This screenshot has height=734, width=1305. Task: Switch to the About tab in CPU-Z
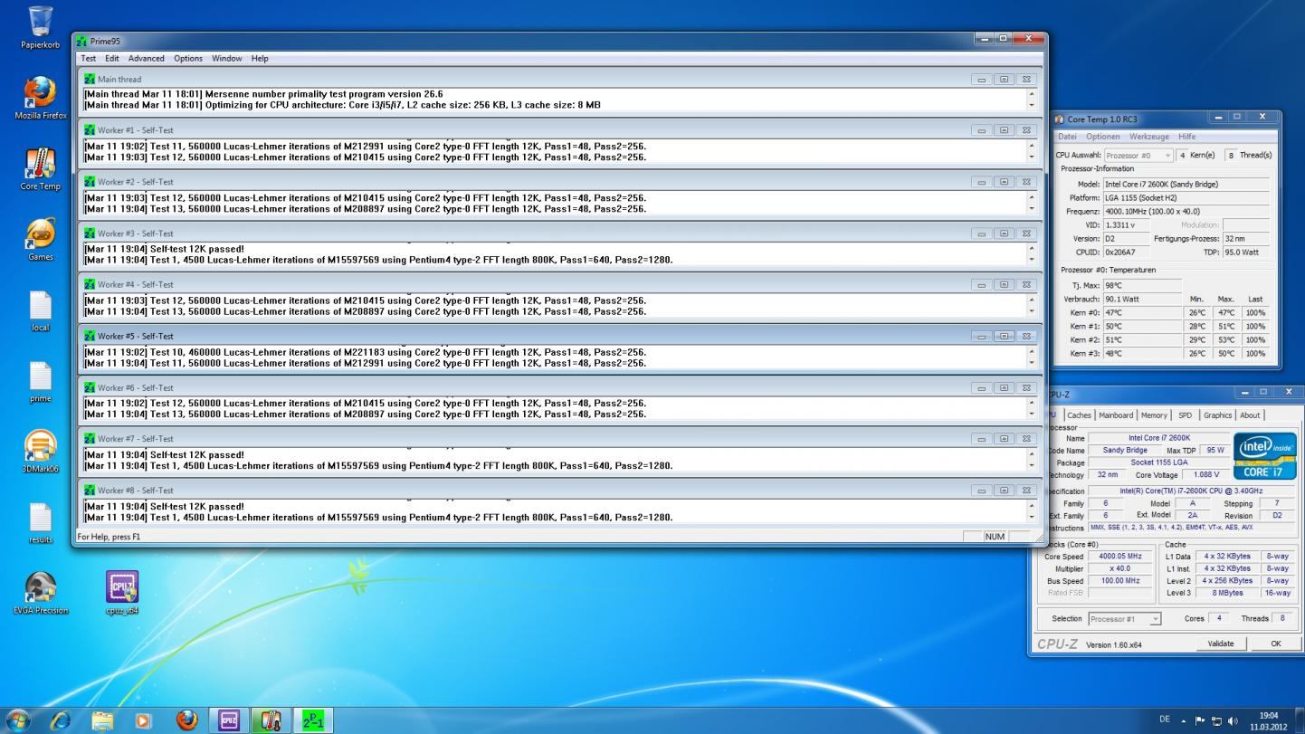(x=1250, y=415)
